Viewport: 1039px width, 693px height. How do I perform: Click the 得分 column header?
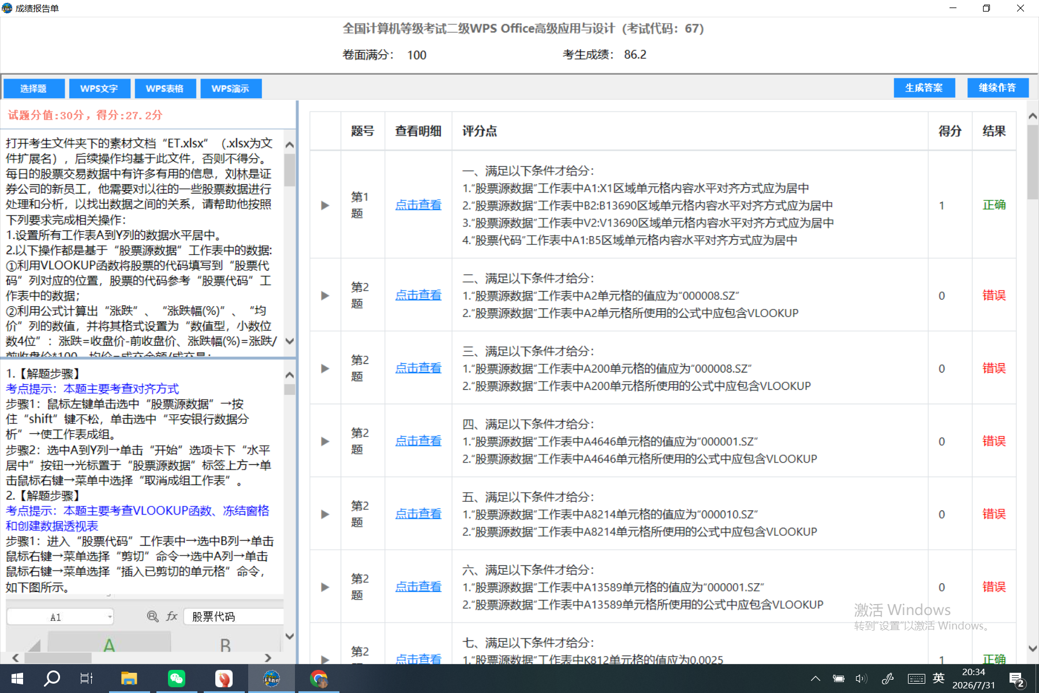(x=950, y=131)
